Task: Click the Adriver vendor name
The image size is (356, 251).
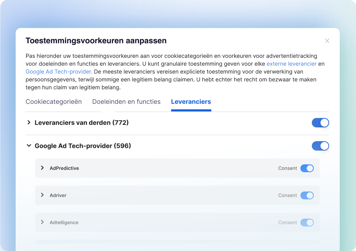Action: (58, 195)
